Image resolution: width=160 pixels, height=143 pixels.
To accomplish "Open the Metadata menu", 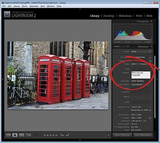I will pos(34,6).
